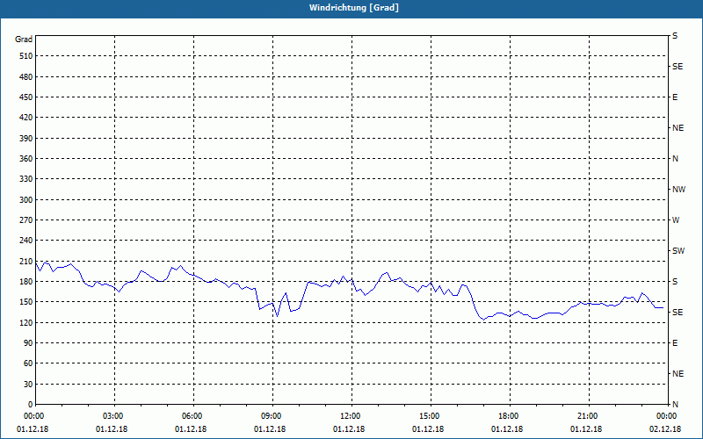Viewport: 703px width, 439px height.
Task: Click the "Windrichtung [Grad]" chart title
Action: [x=354, y=8]
